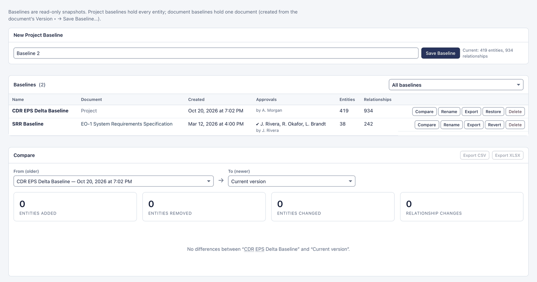
Task: Compare the CDR EPS Delta Baseline
Action: click(424, 111)
